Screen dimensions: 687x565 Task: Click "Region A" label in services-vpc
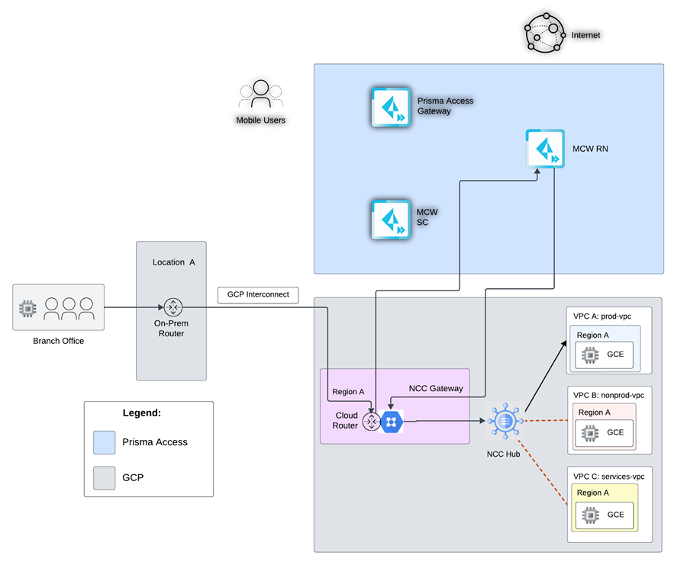(x=593, y=493)
